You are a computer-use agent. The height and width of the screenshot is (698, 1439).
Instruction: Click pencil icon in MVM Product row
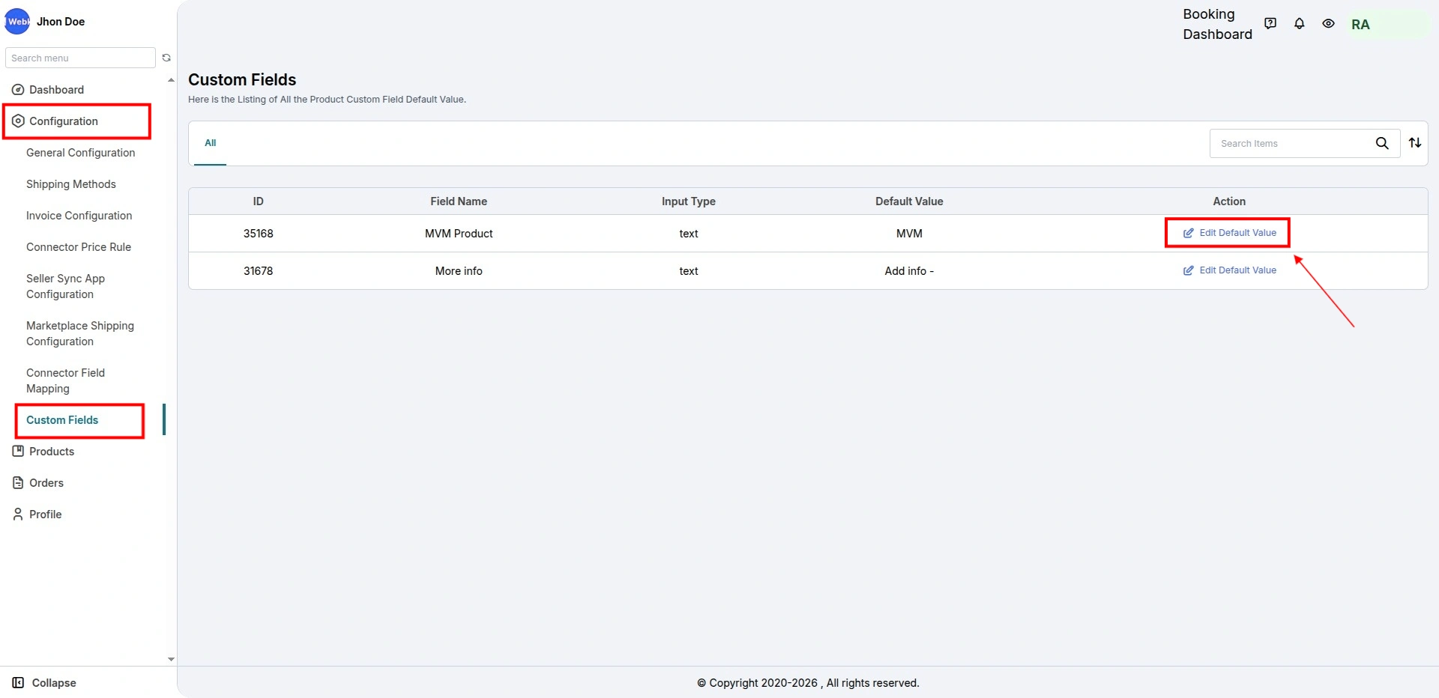tap(1188, 233)
